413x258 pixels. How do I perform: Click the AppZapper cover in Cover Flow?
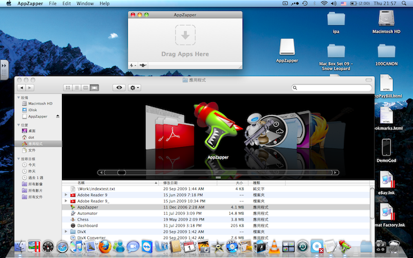[217, 128]
